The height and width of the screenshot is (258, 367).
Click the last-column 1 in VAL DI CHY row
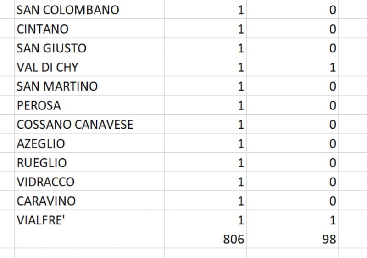[333, 68]
